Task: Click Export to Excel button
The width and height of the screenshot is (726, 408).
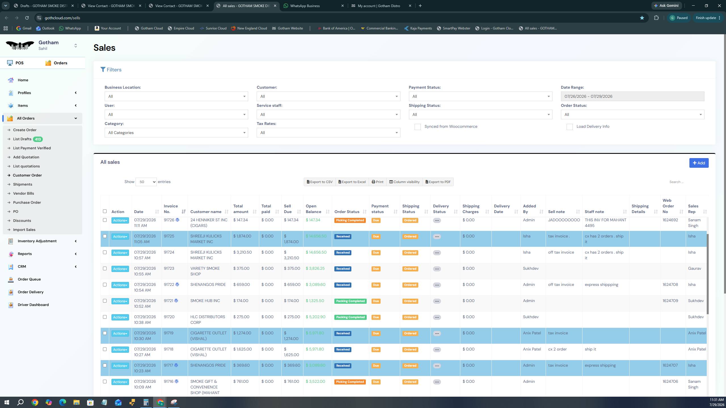Action: coord(352,182)
